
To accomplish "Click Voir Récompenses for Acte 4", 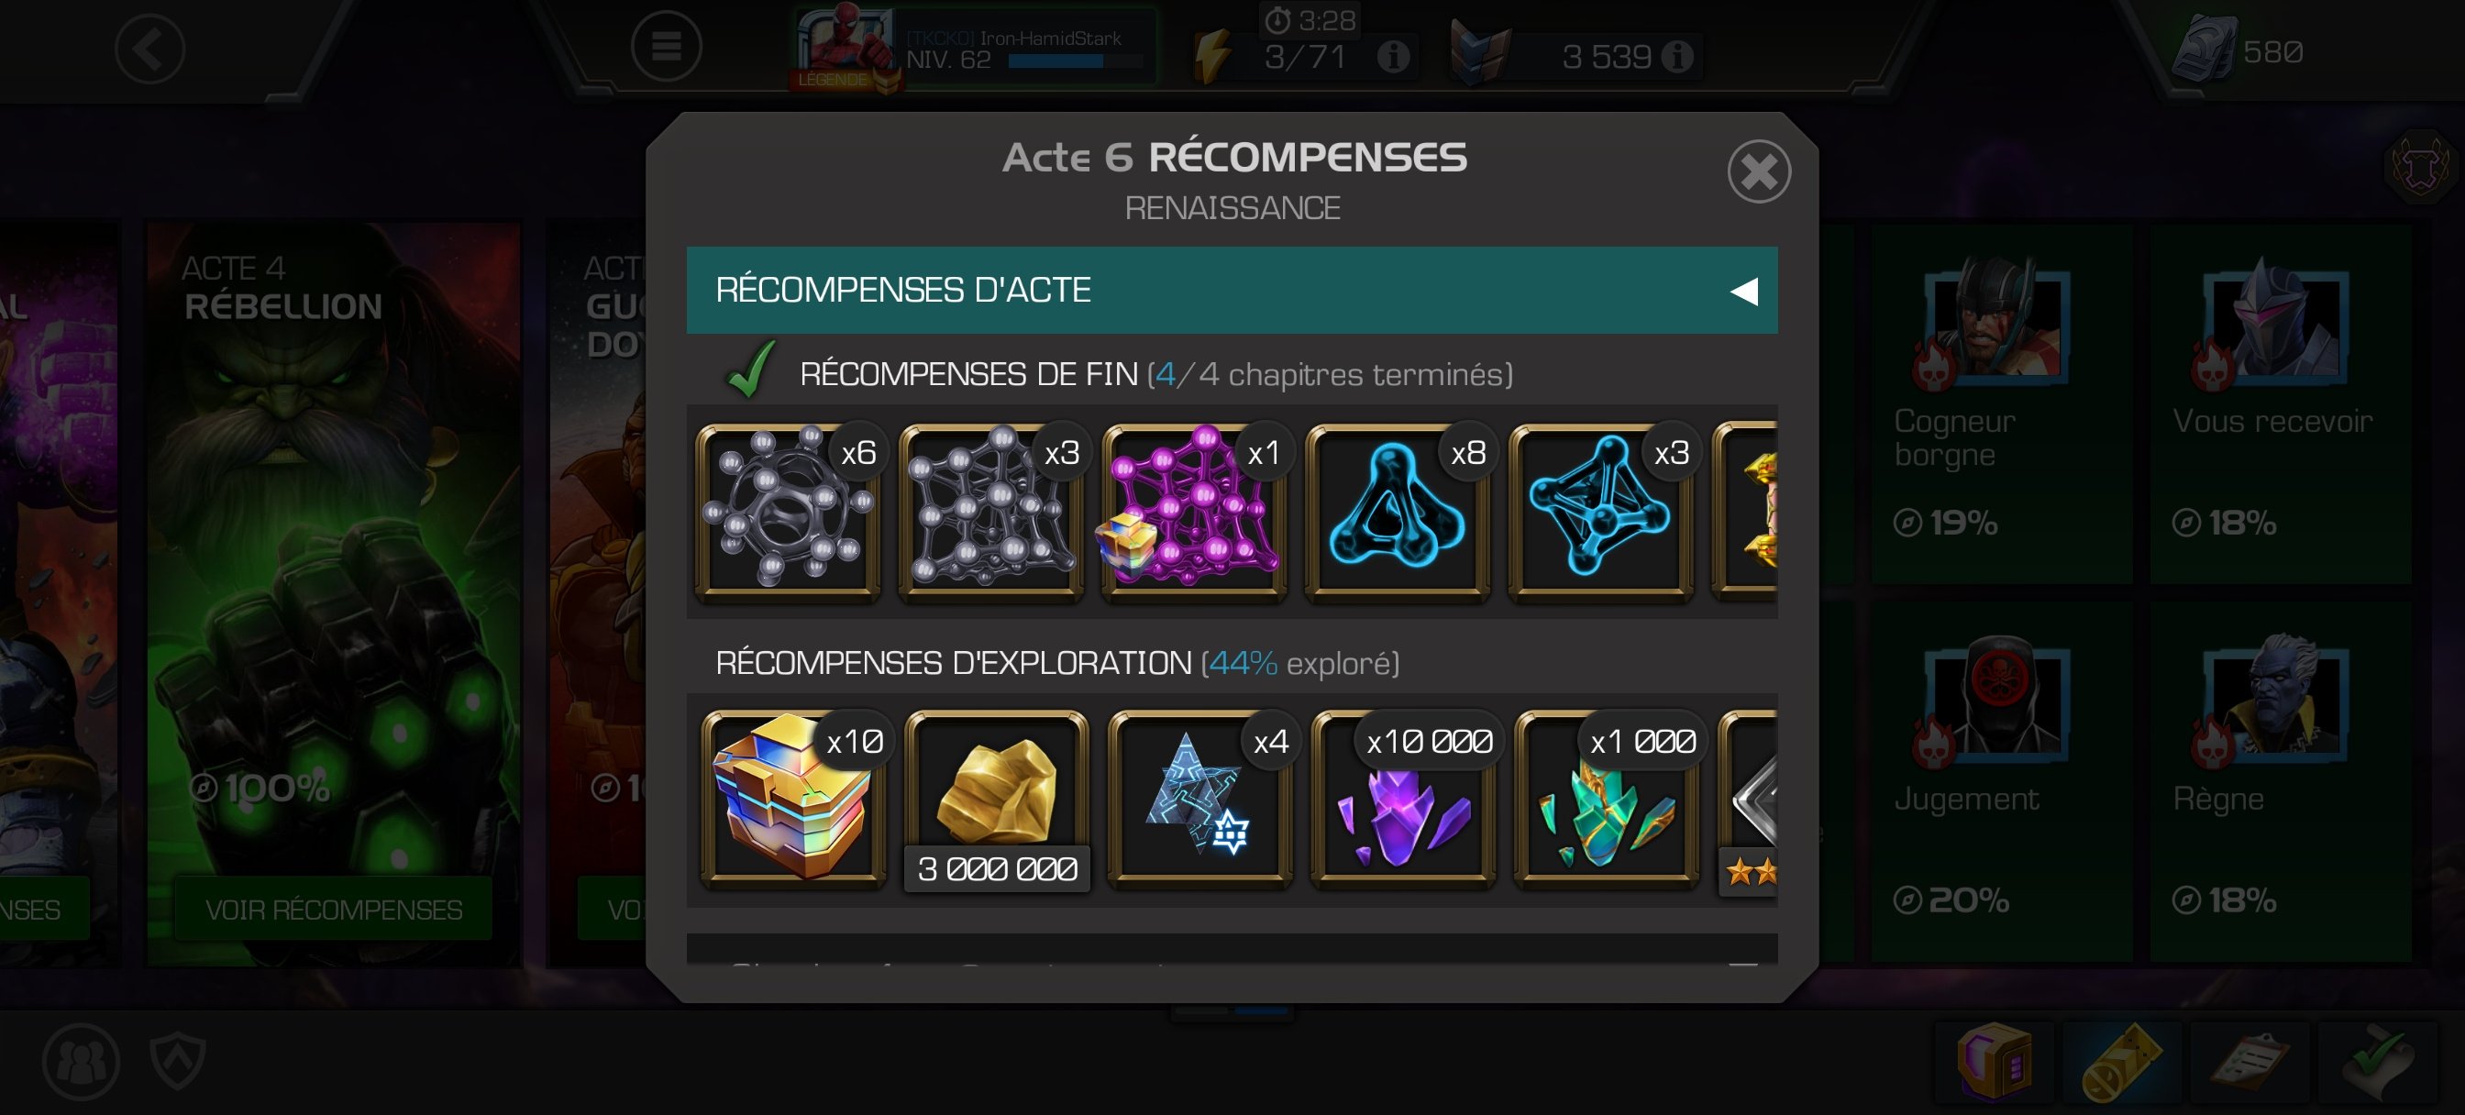I will point(333,909).
